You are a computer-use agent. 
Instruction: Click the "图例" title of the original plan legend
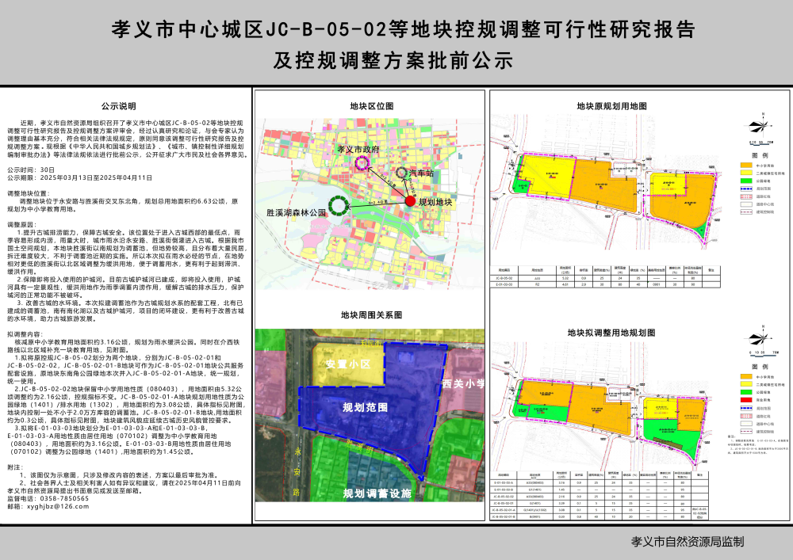pyautogui.click(x=760, y=155)
